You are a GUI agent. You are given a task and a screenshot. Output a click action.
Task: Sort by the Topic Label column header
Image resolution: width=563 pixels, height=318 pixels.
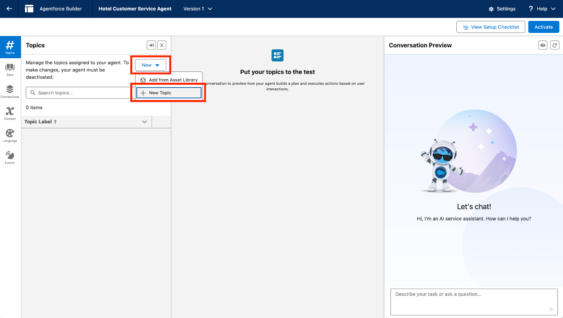41,122
